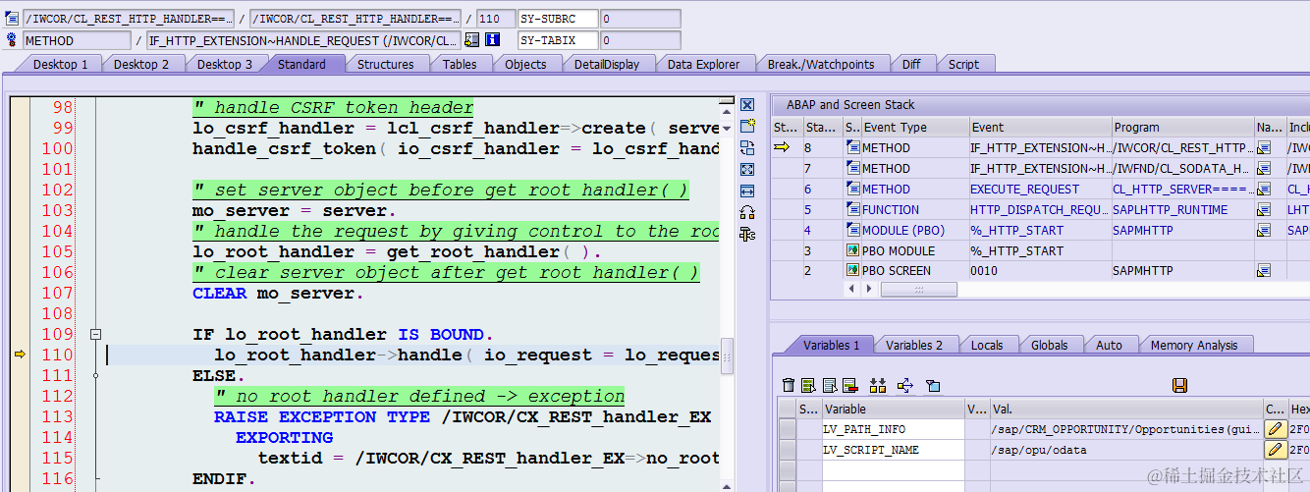The height and width of the screenshot is (492, 1310).
Task: Click the headset services icon
Action: 747,212
